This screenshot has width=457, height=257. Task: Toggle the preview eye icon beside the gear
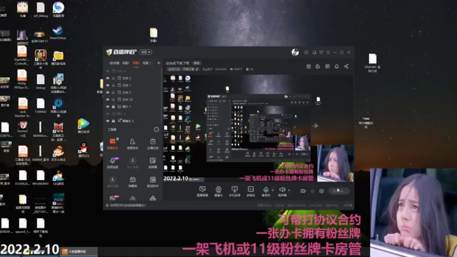click(x=312, y=191)
